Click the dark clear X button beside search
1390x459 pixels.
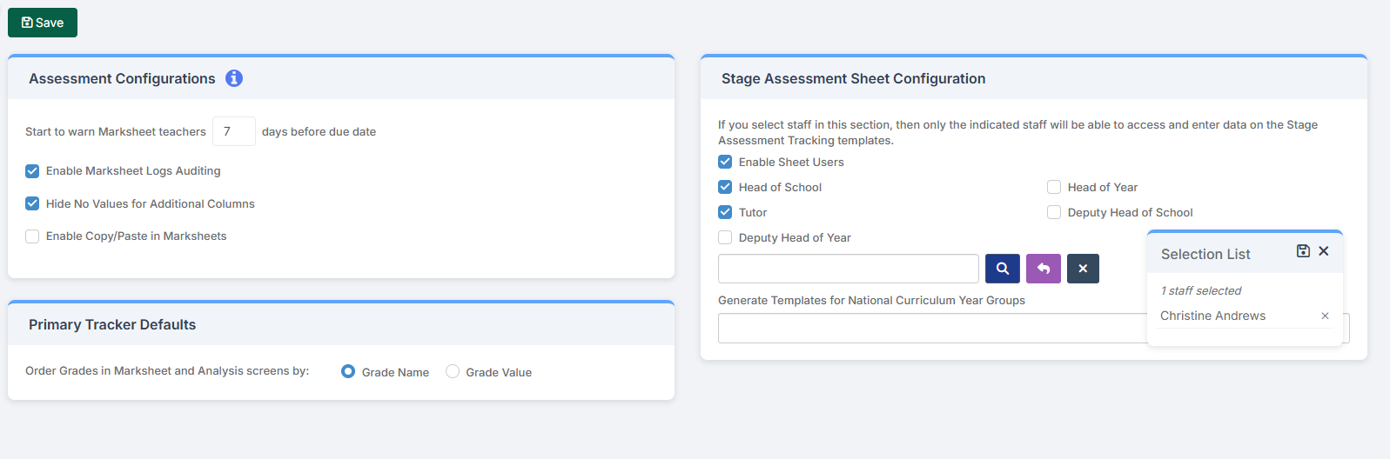tap(1083, 269)
